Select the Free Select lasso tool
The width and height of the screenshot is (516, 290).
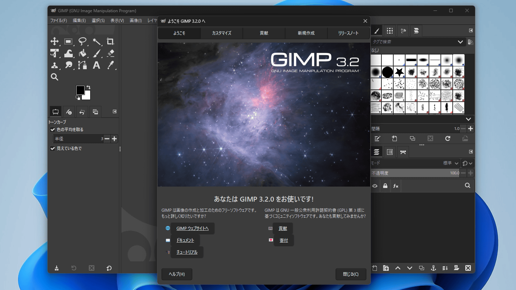pos(83,42)
